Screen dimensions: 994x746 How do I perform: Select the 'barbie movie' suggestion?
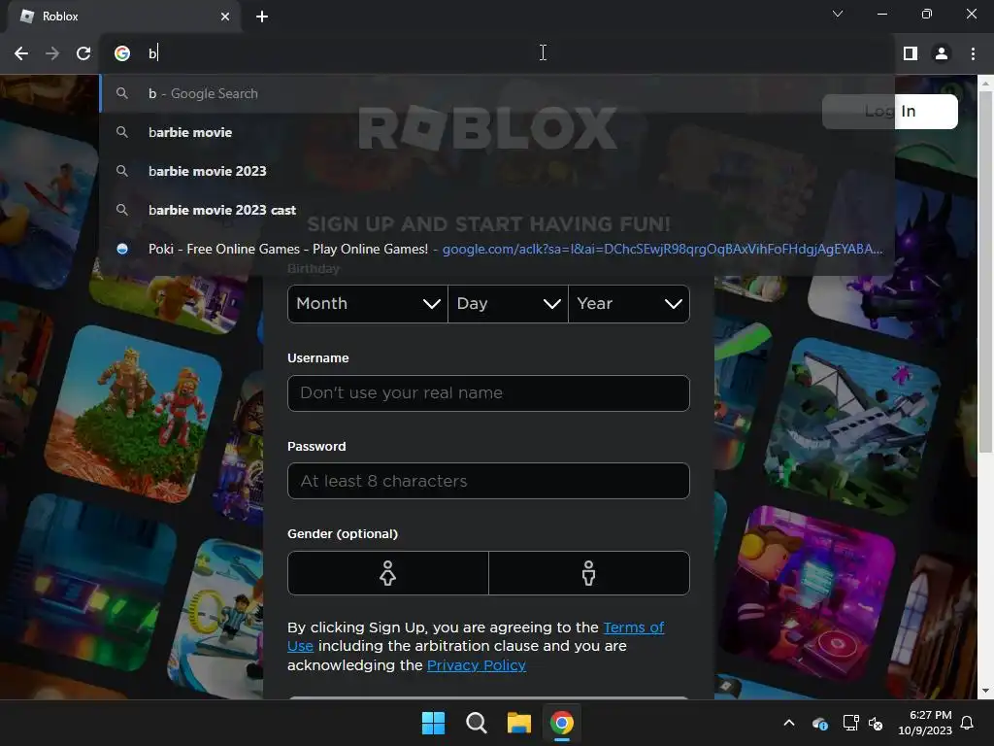point(497,132)
